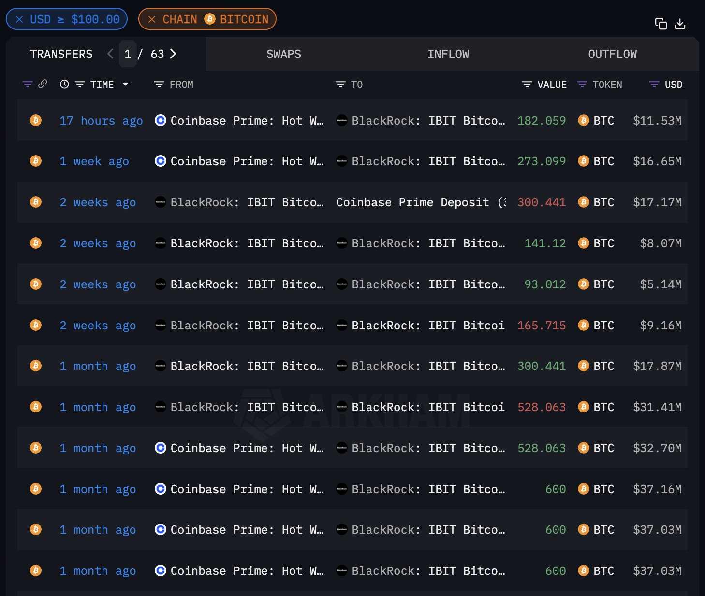Click BTC token icon in $37.16M row
Viewport: 705px width, 596px height.
click(x=584, y=489)
